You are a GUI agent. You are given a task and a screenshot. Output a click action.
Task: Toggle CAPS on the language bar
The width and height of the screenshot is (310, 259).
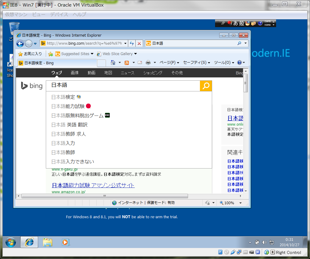click(267, 21)
